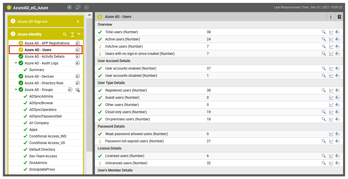The width and height of the screenshot is (348, 179).
Task: Open the gear icon for Azure AD - Groups
Action: [70, 89]
